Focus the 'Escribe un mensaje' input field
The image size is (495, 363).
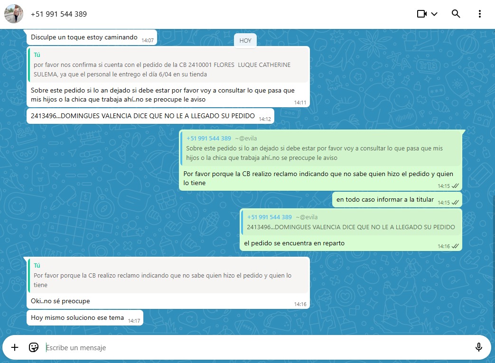(x=237, y=348)
